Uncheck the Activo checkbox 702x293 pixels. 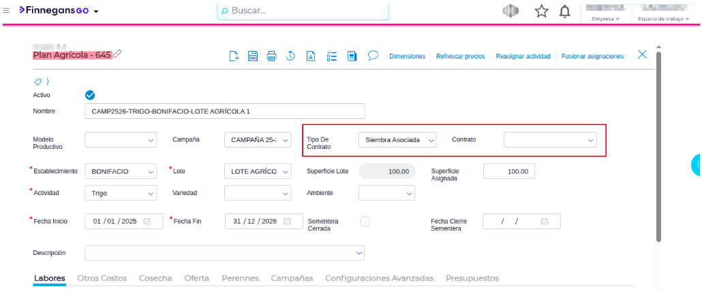(90, 95)
